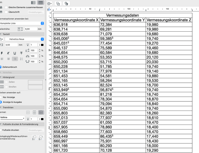Click the Streifen background grid icon
The image size is (199, 153).
(2, 87)
